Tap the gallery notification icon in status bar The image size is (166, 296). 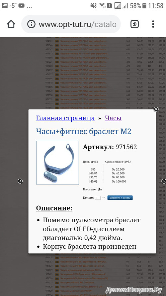(5, 6)
